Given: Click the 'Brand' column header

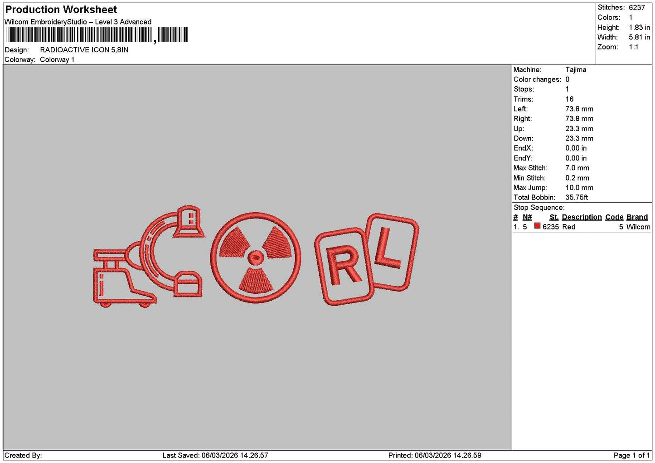Looking at the screenshot, I should 637,217.
